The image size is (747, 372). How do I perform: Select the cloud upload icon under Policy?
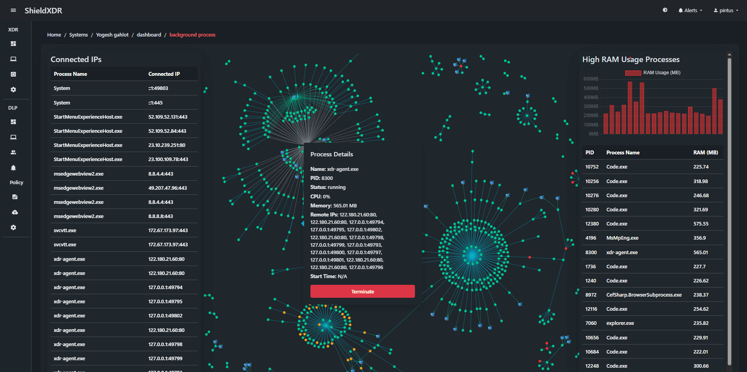pos(15,212)
